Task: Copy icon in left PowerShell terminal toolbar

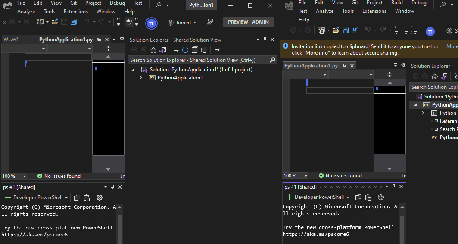Action: [x=77, y=198]
